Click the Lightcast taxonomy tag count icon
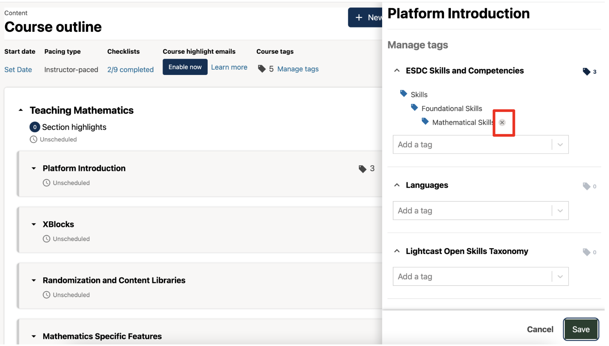Viewport: 609px width, 346px height. tap(586, 252)
